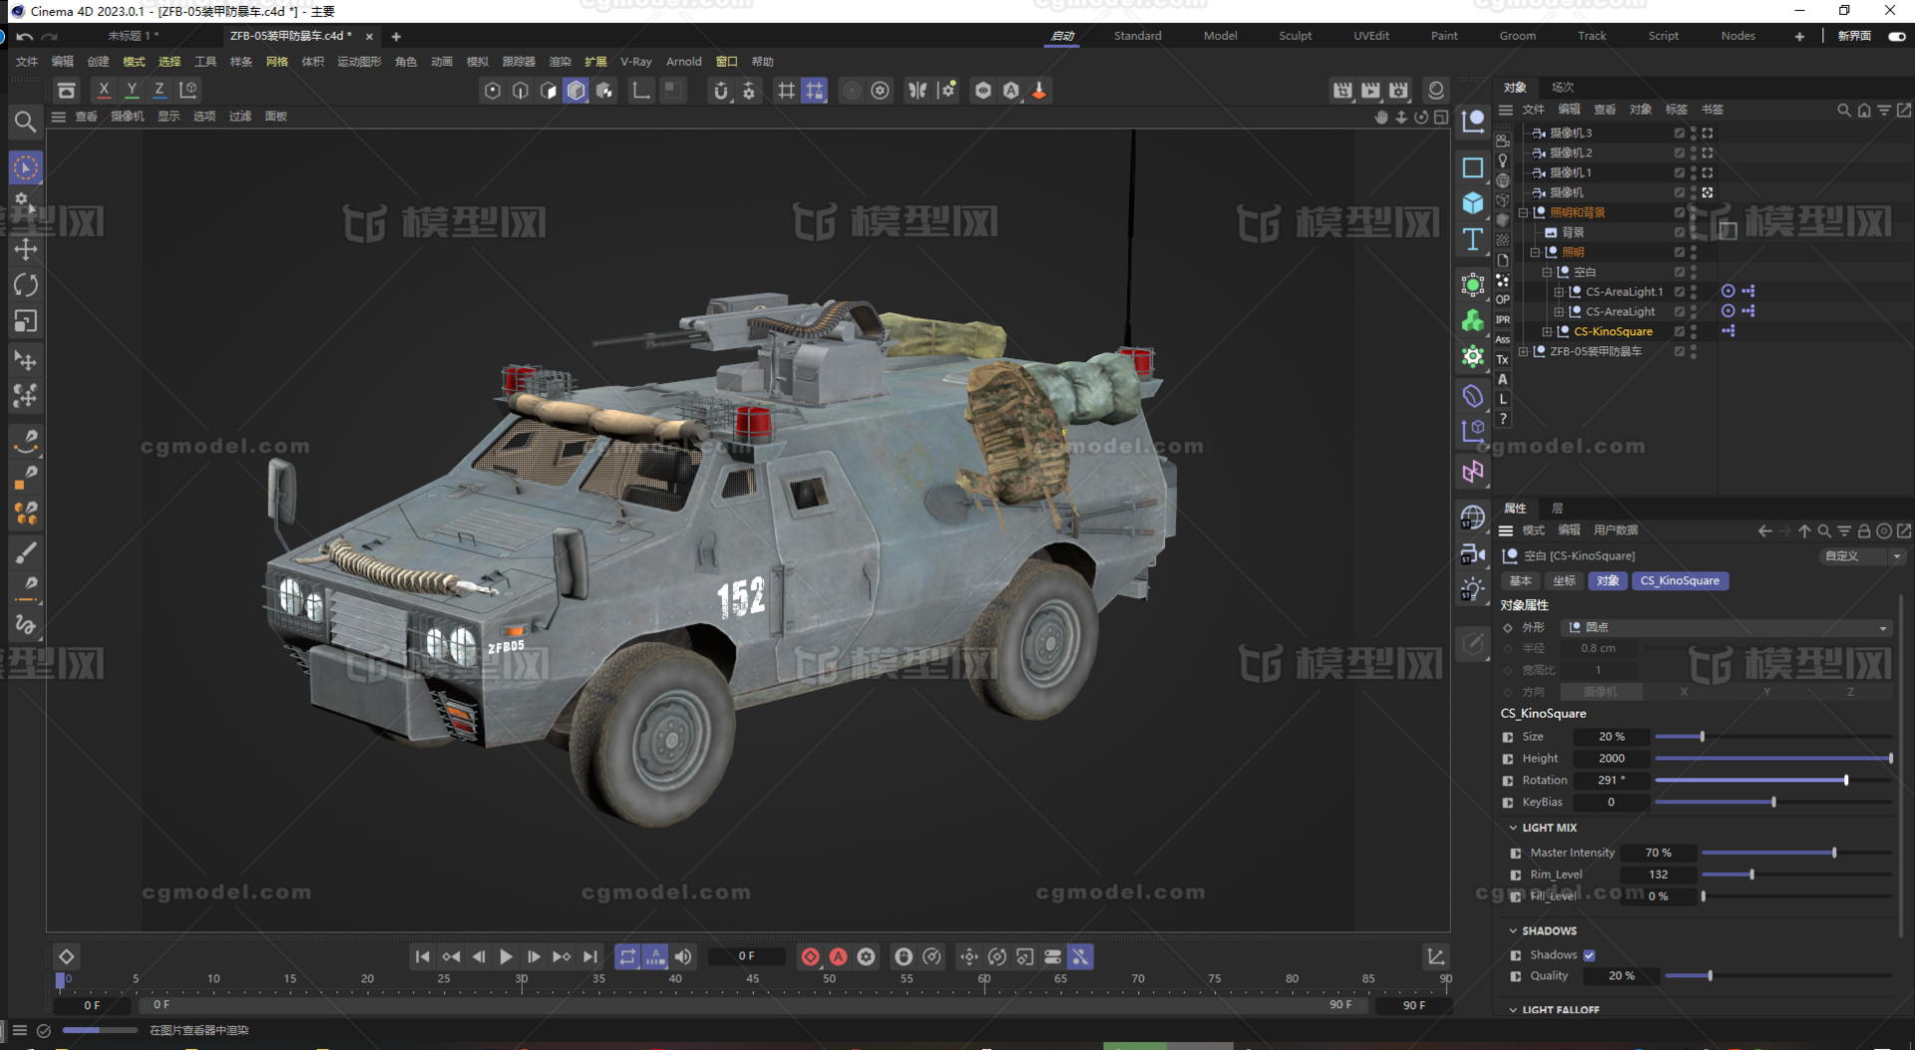Screen dimensions: 1915x1050
Task: Select the Rotate tool
Action: click(26, 285)
